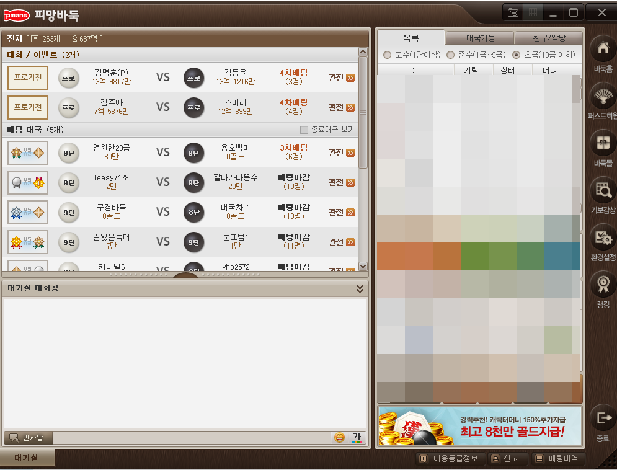Collapse the 대기실 대화창 chat panel chevron
Image resolution: width=617 pixels, height=470 pixels.
[360, 289]
